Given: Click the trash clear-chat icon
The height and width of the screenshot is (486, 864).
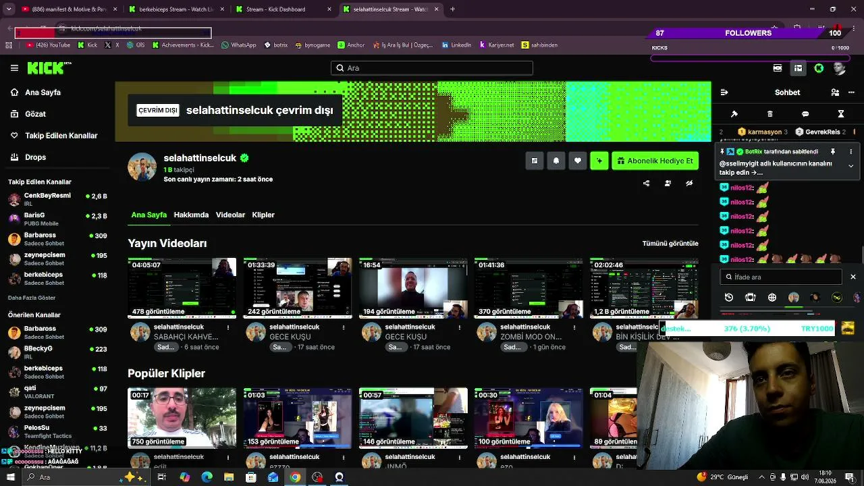Looking at the screenshot, I should (x=770, y=114).
